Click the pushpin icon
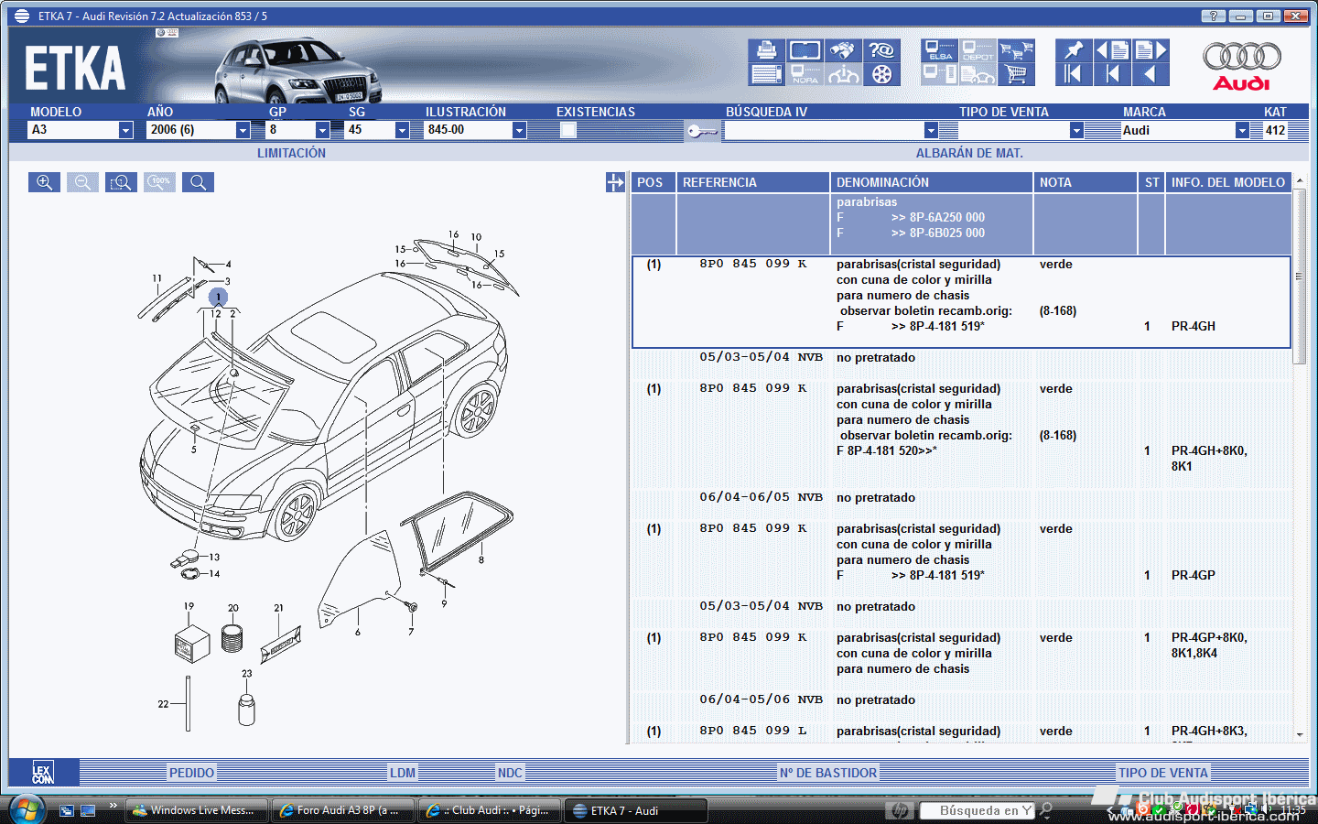The image size is (1318, 824). click(x=1074, y=50)
